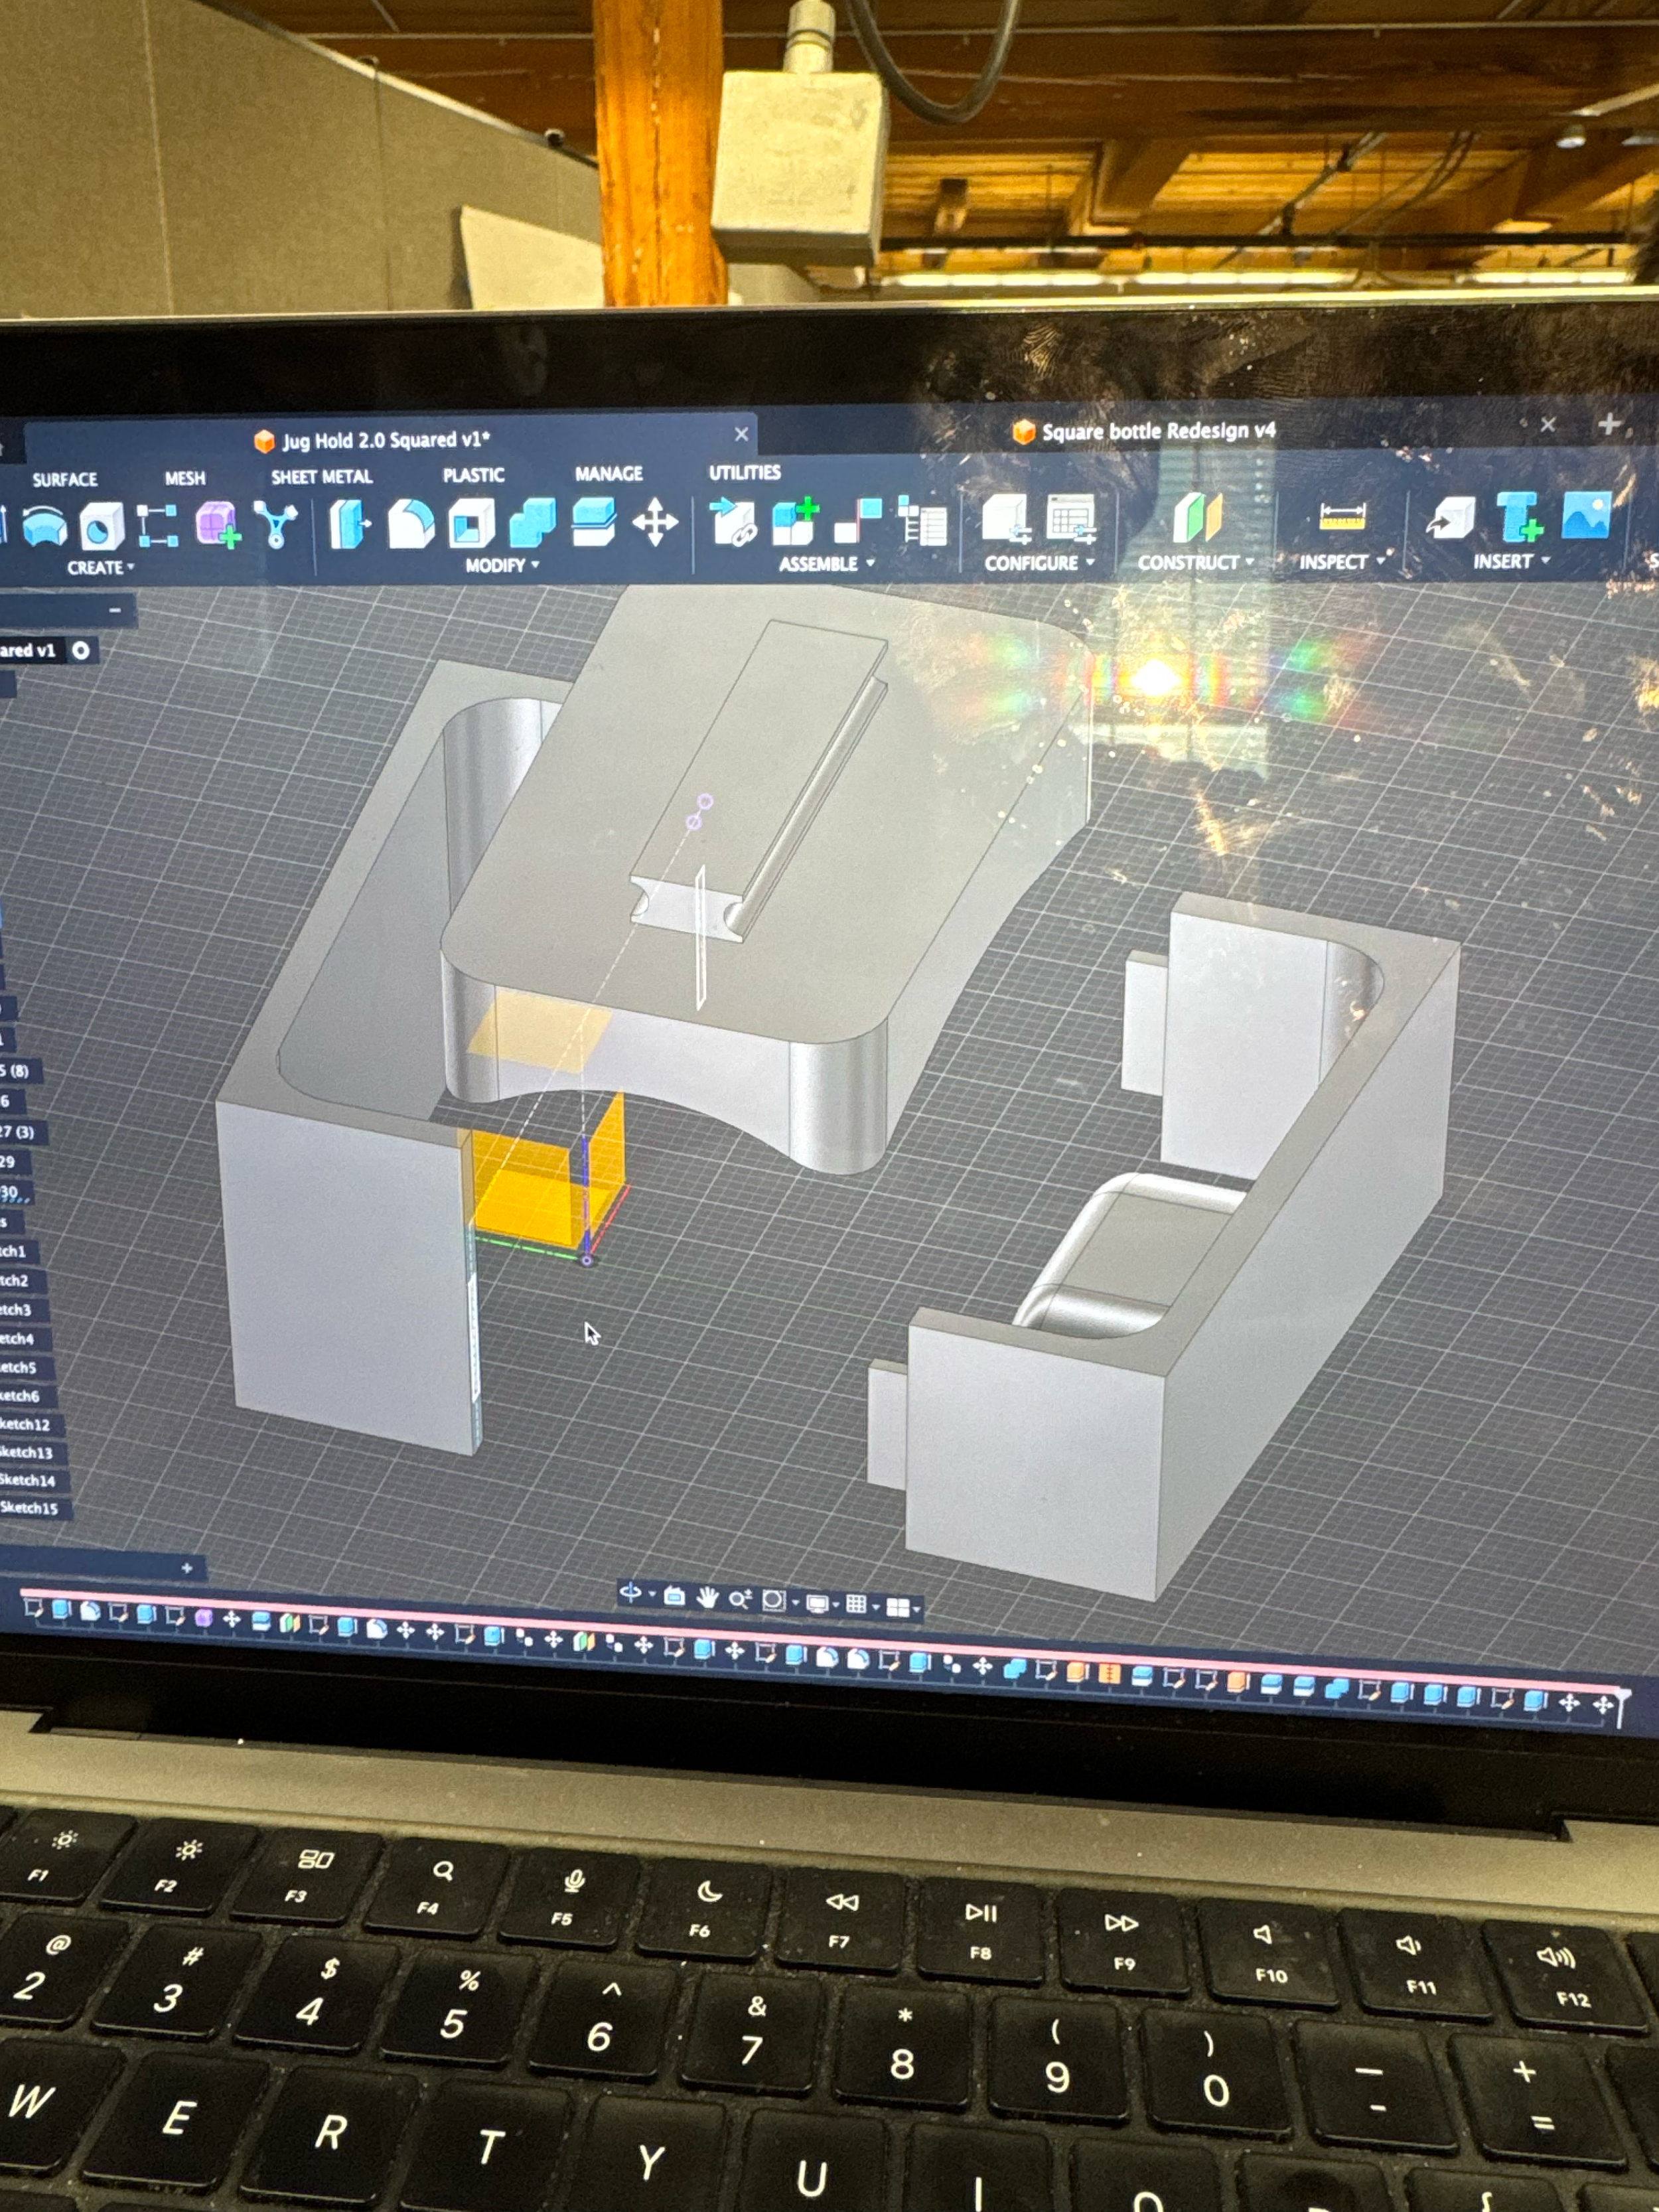Screen dimensions: 1659x2212
Task: Open the grid and snaps settings
Action: [858, 1604]
